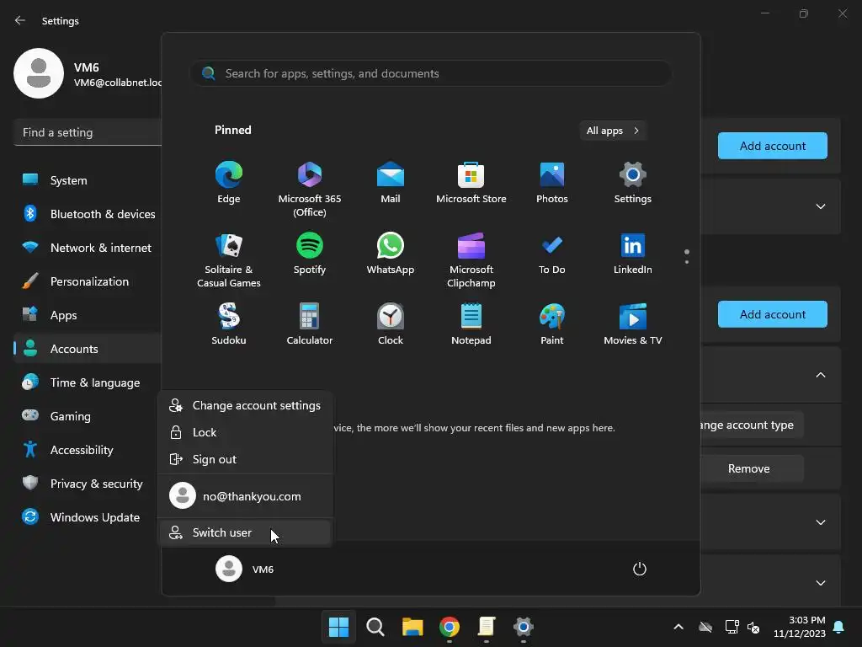Open the clock showing 3:03 PM
The height and width of the screenshot is (647, 862).
click(x=800, y=627)
